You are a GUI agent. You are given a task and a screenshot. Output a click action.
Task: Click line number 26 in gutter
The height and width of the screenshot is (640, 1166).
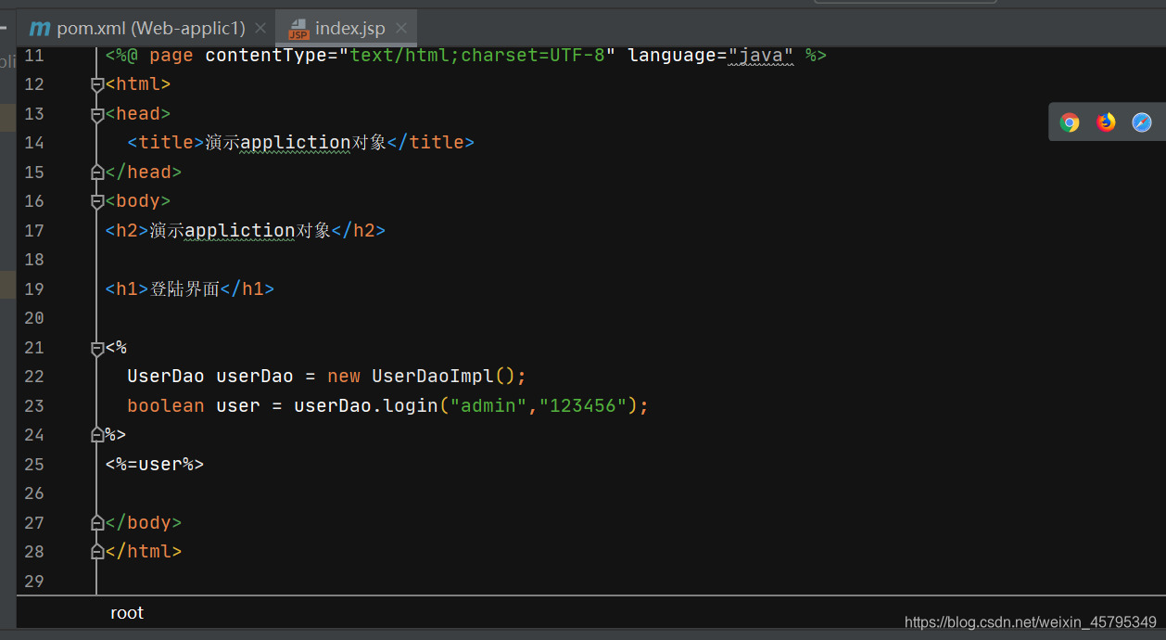[34, 493]
